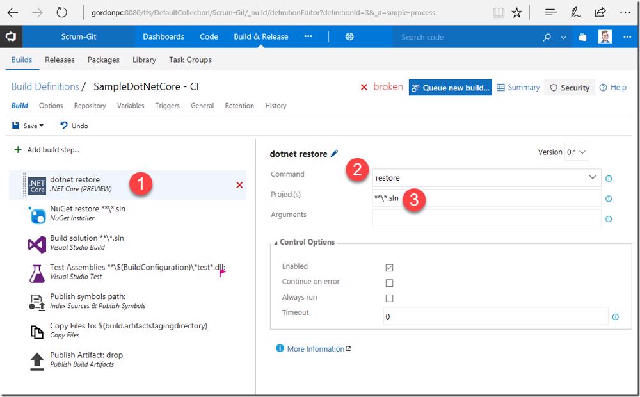The height and width of the screenshot is (397, 640).
Task: Open the Save dropdown arrow
Action: pyautogui.click(x=41, y=126)
